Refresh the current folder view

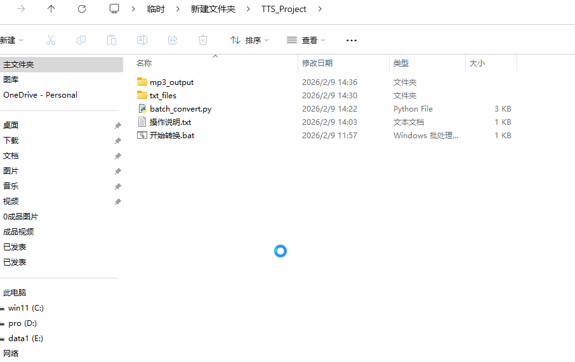(82, 9)
